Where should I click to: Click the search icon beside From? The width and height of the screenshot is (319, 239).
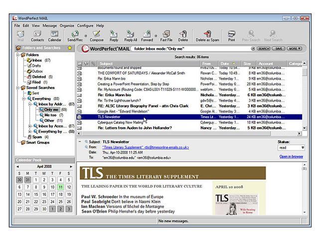coord(86,147)
